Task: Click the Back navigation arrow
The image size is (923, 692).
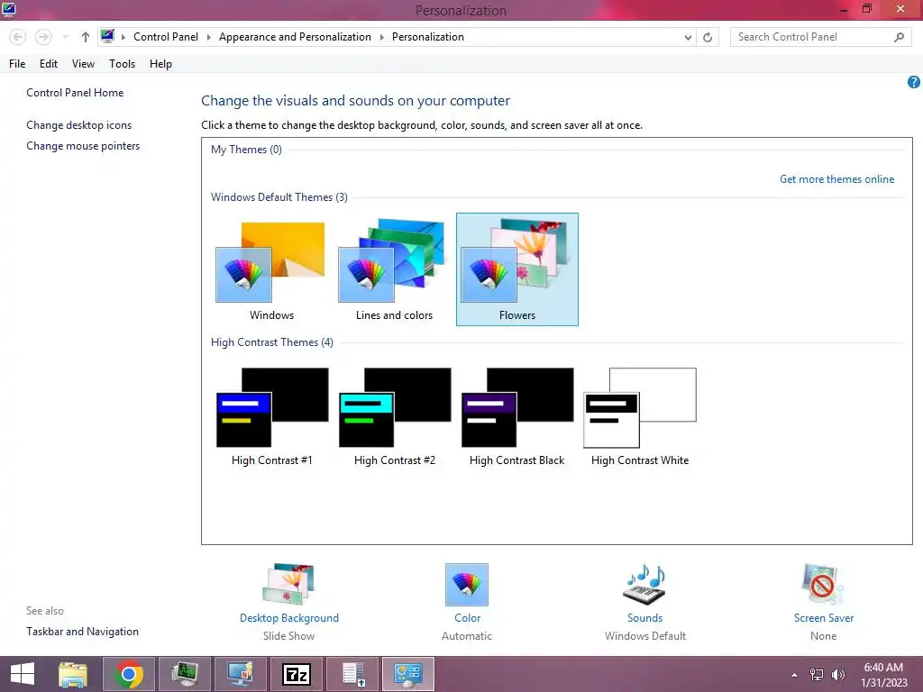Action: click(18, 37)
